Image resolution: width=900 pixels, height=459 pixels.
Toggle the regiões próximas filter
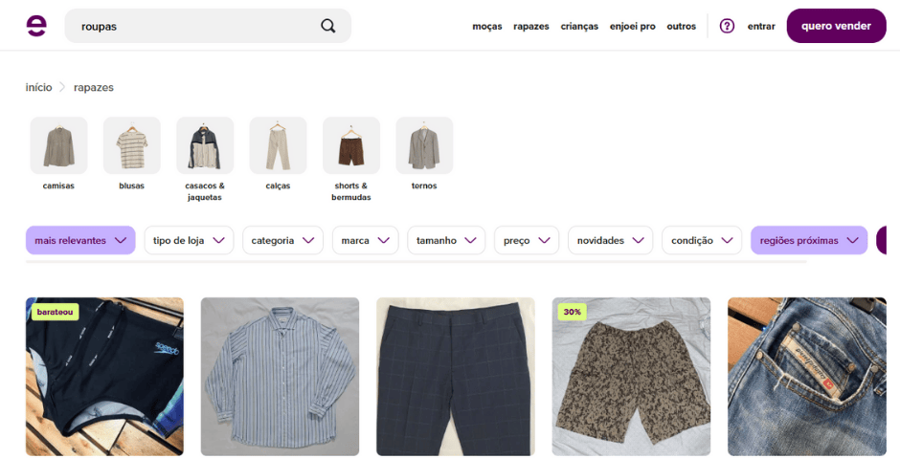808,240
